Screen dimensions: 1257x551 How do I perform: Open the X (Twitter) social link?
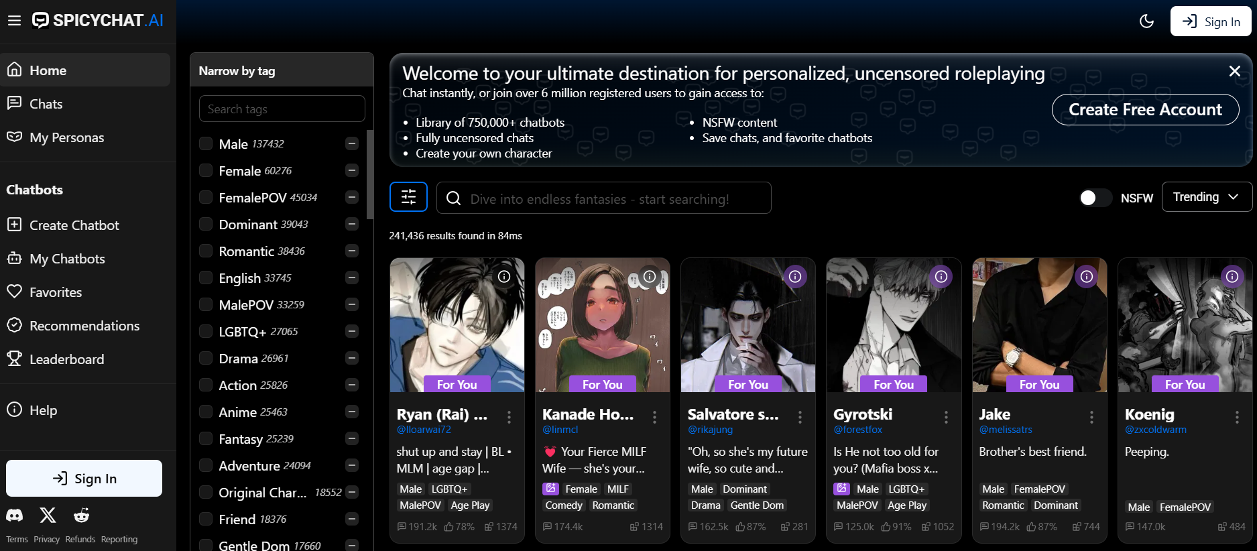click(48, 515)
